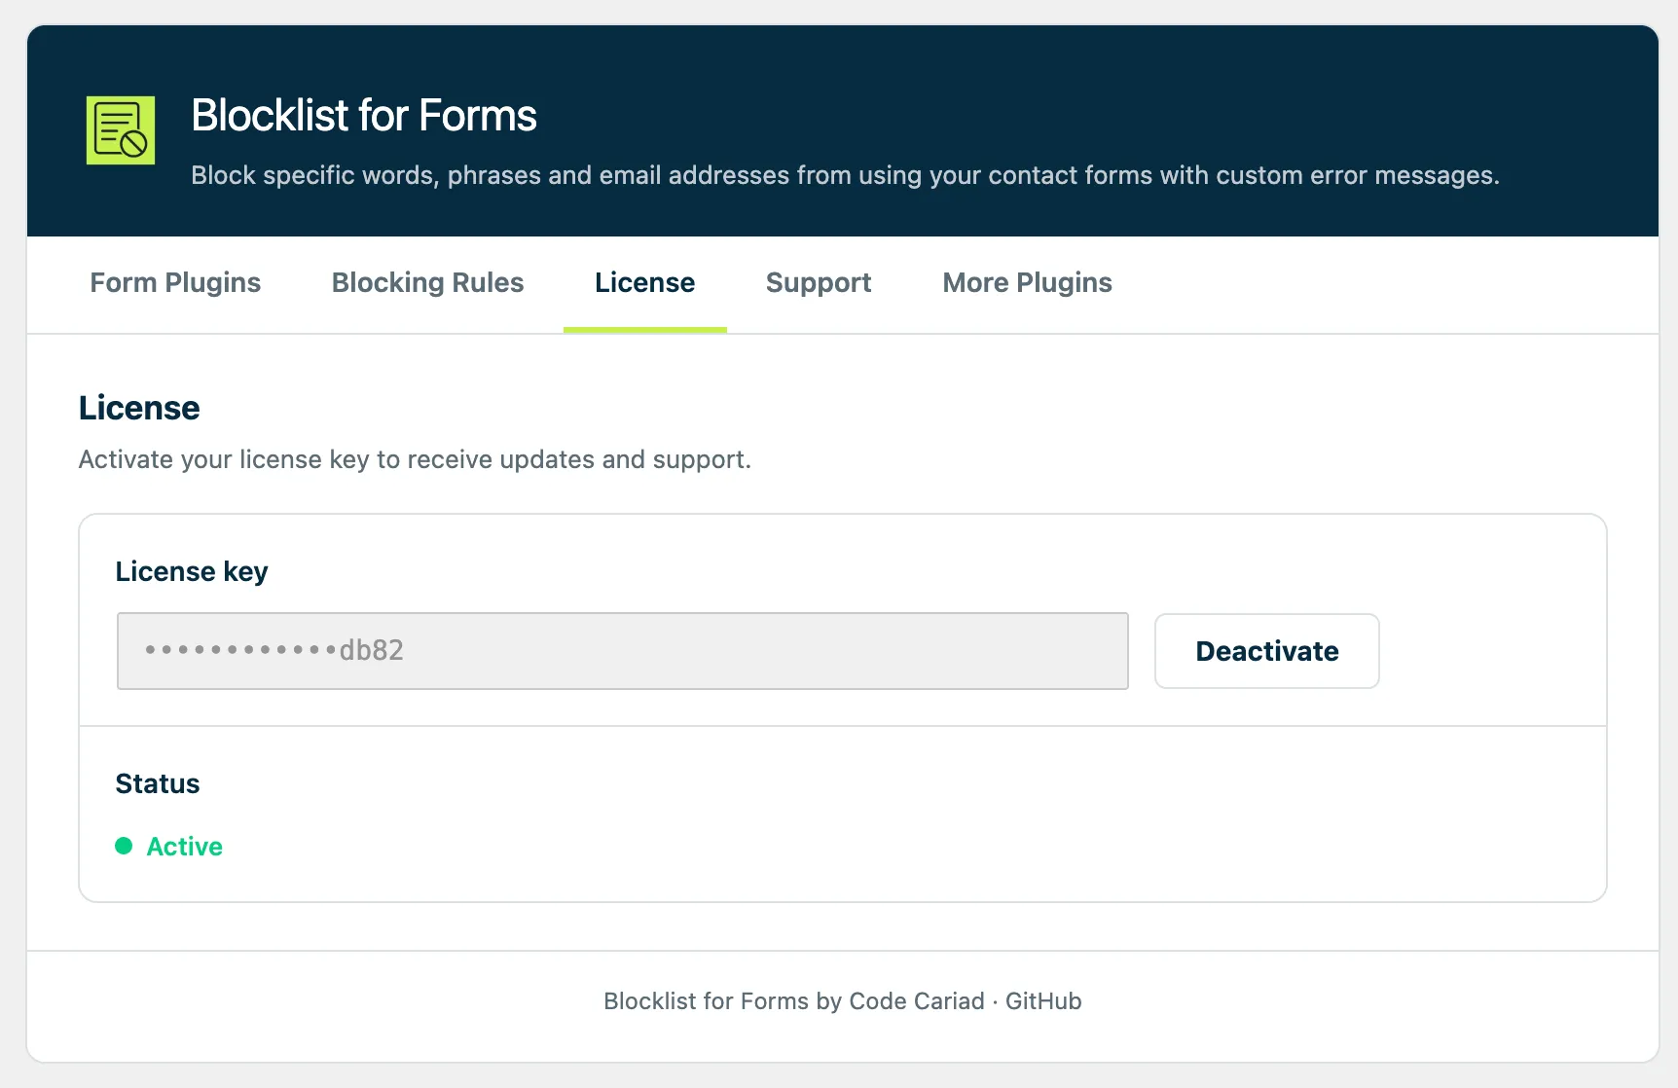Click the masked license key field
Screen dimensions: 1678x1088
[x=623, y=651]
